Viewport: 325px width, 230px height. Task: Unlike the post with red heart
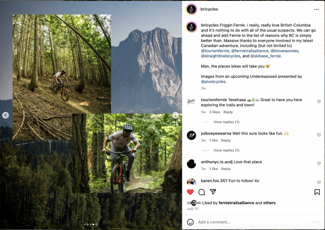click(x=190, y=192)
